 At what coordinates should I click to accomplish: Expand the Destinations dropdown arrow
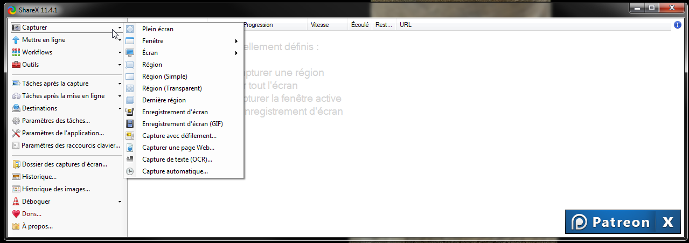120,108
